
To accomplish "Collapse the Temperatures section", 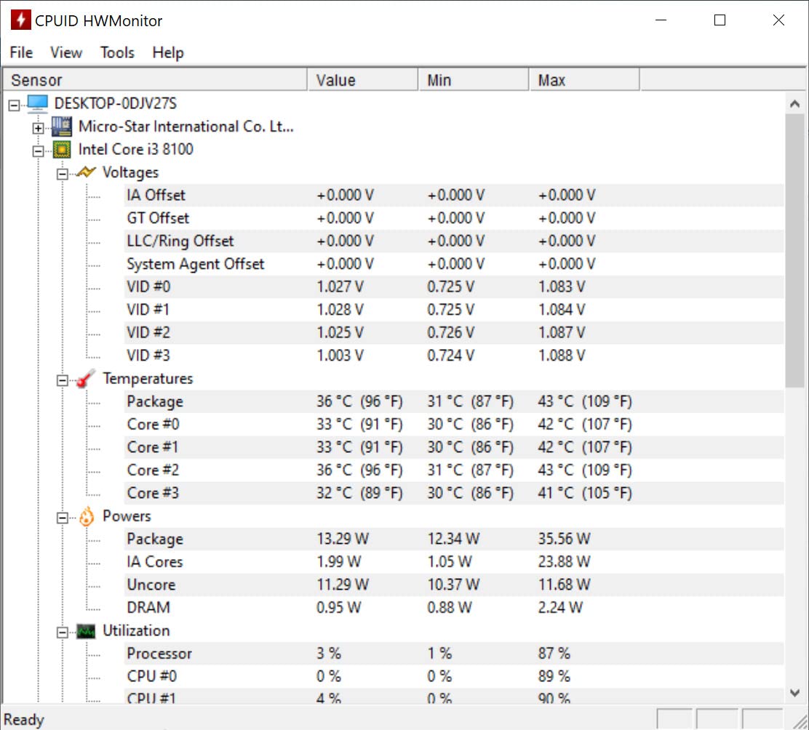I will pyautogui.click(x=63, y=380).
